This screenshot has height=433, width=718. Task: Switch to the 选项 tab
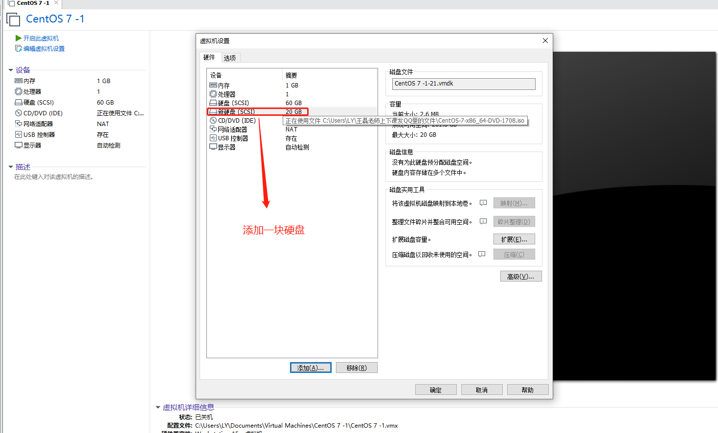point(230,58)
